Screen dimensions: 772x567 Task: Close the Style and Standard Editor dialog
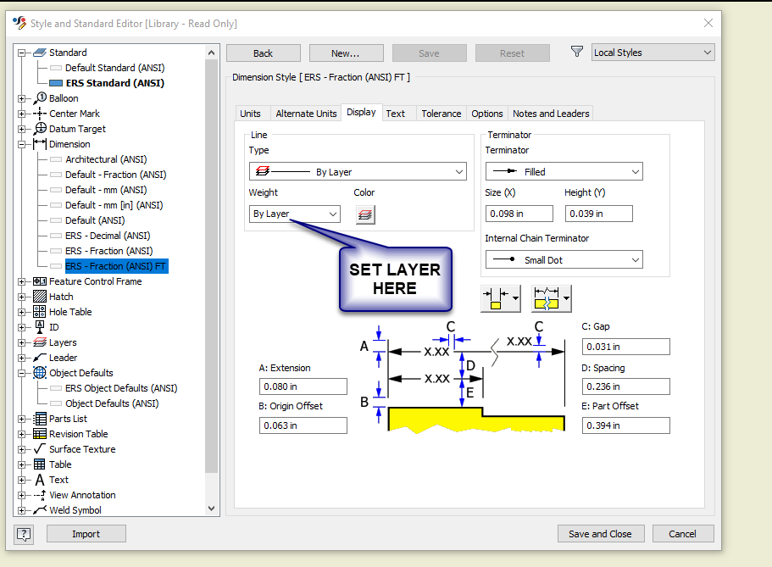pyautogui.click(x=708, y=23)
